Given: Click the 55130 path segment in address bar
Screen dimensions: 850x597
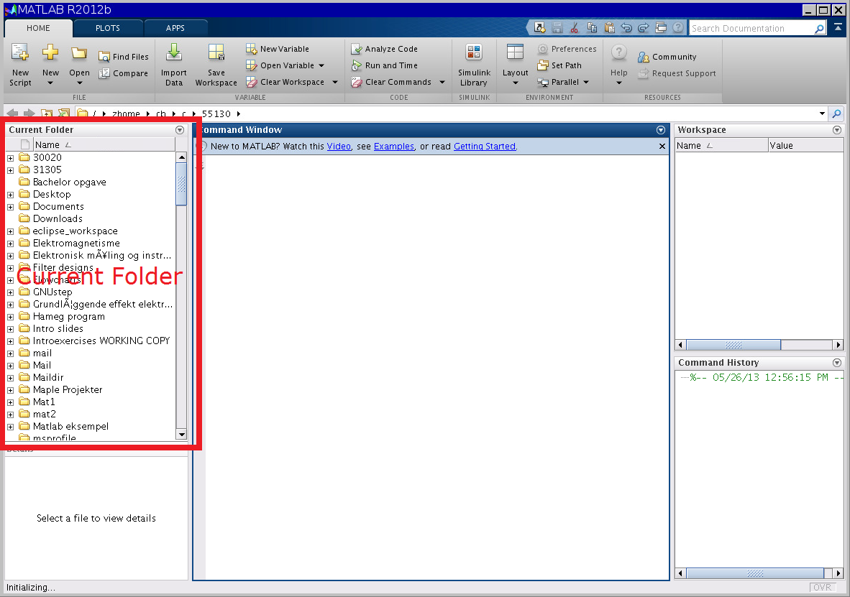Looking at the screenshot, I should (x=216, y=114).
